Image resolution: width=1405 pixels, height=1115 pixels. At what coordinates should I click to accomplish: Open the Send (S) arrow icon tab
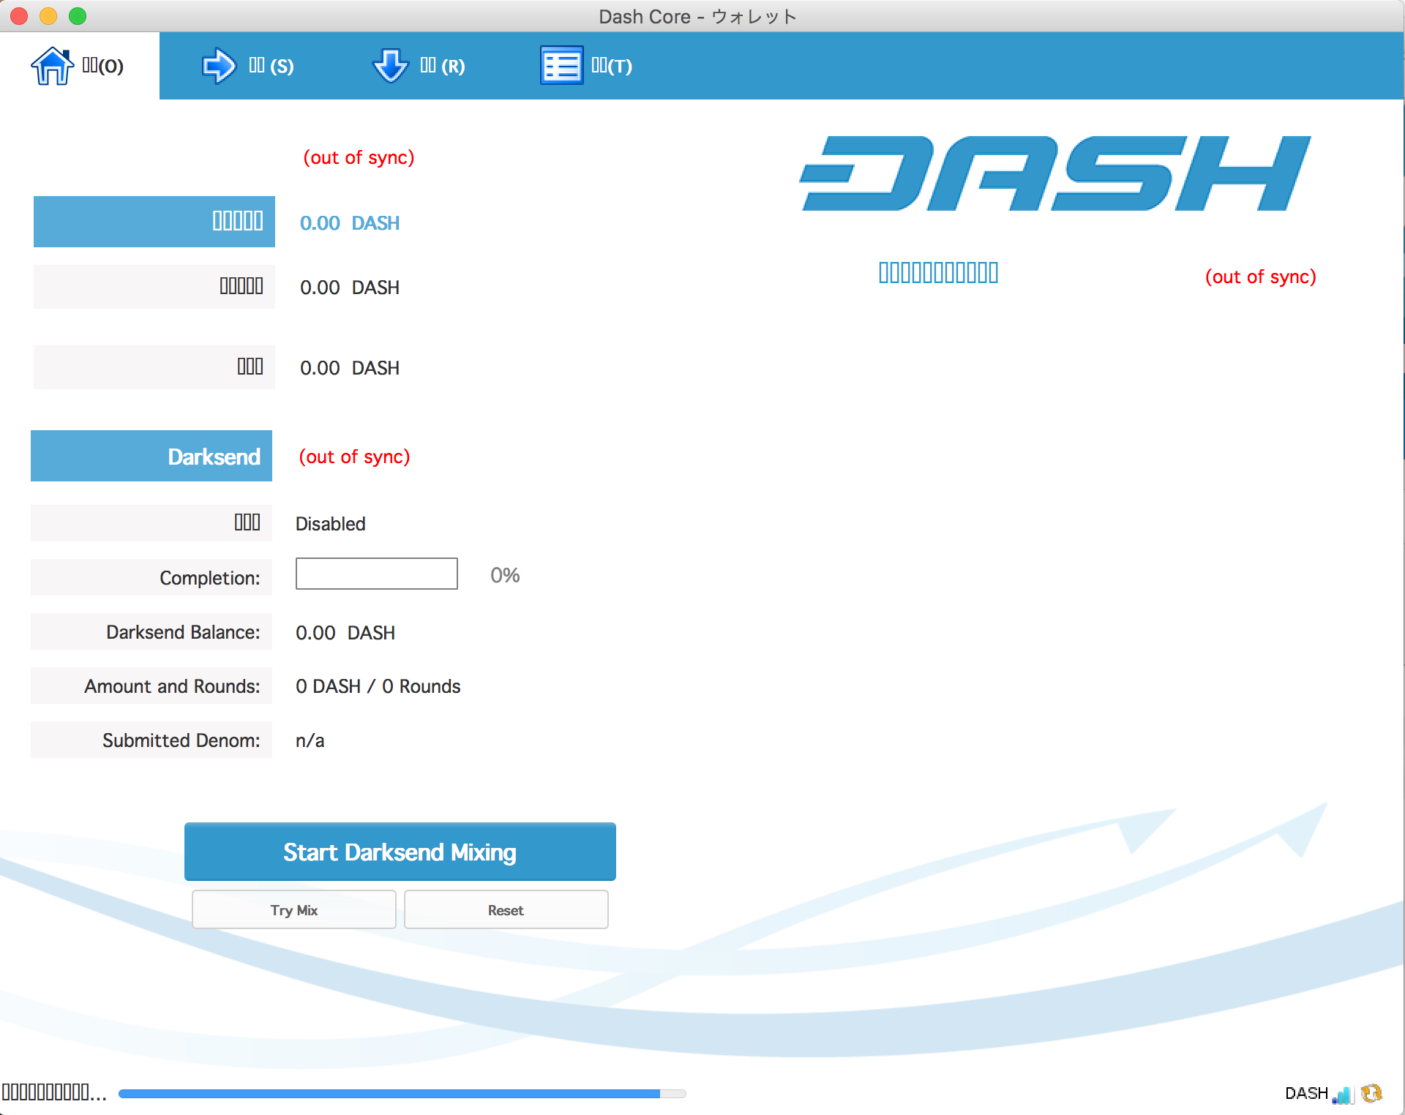248,66
